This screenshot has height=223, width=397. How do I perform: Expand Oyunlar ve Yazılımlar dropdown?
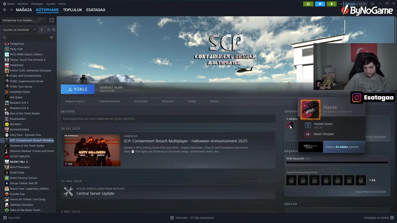tap(19, 30)
